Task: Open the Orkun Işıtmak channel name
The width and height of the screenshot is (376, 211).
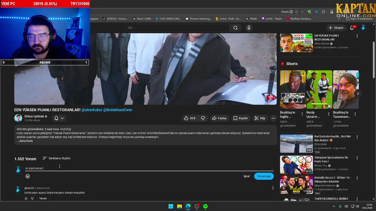Action: click(x=34, y=116)
